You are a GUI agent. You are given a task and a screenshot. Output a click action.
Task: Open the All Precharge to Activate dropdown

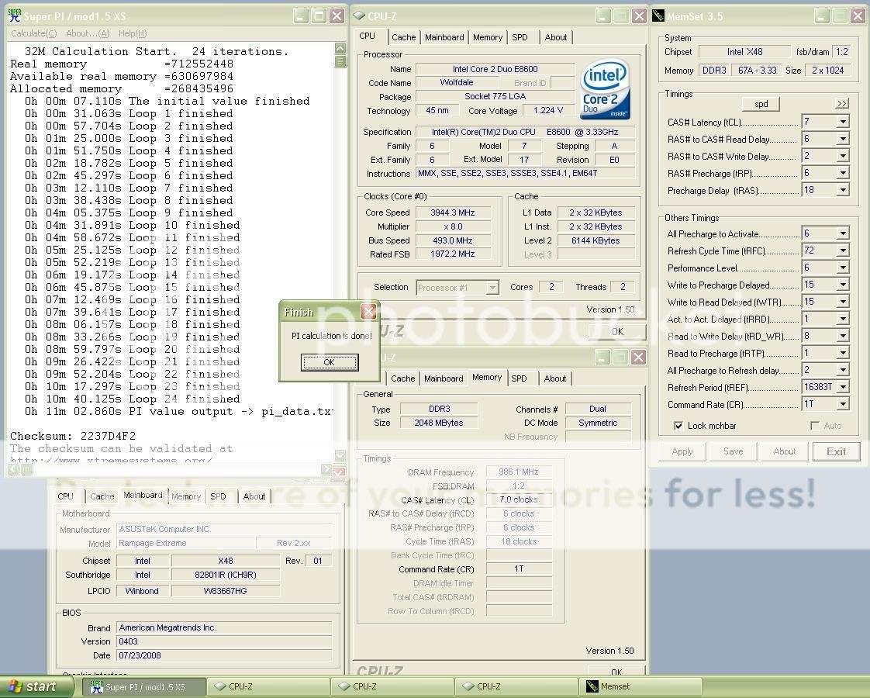point(844,233)
